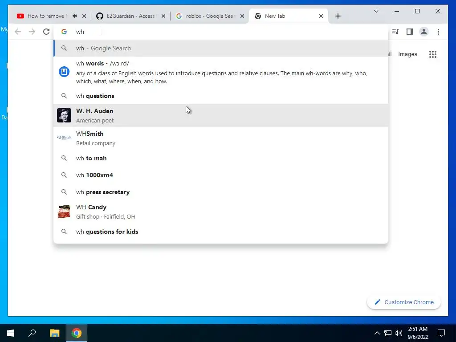Choose 'wh press secretary' suggestion
The image size is (456, 342).
221,192
